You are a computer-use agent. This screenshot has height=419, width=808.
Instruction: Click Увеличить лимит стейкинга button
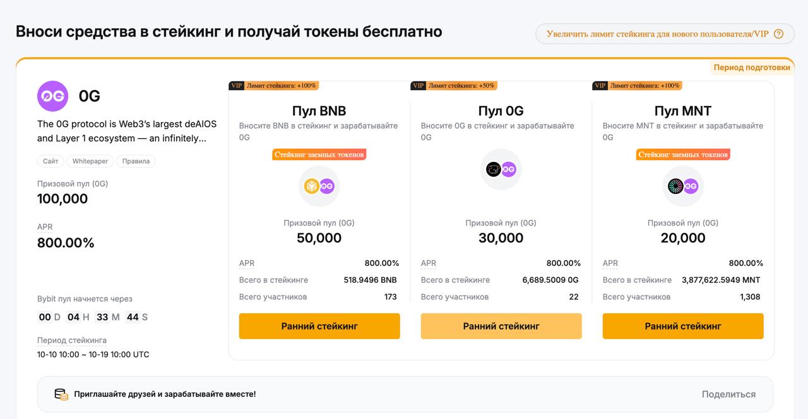658,34
